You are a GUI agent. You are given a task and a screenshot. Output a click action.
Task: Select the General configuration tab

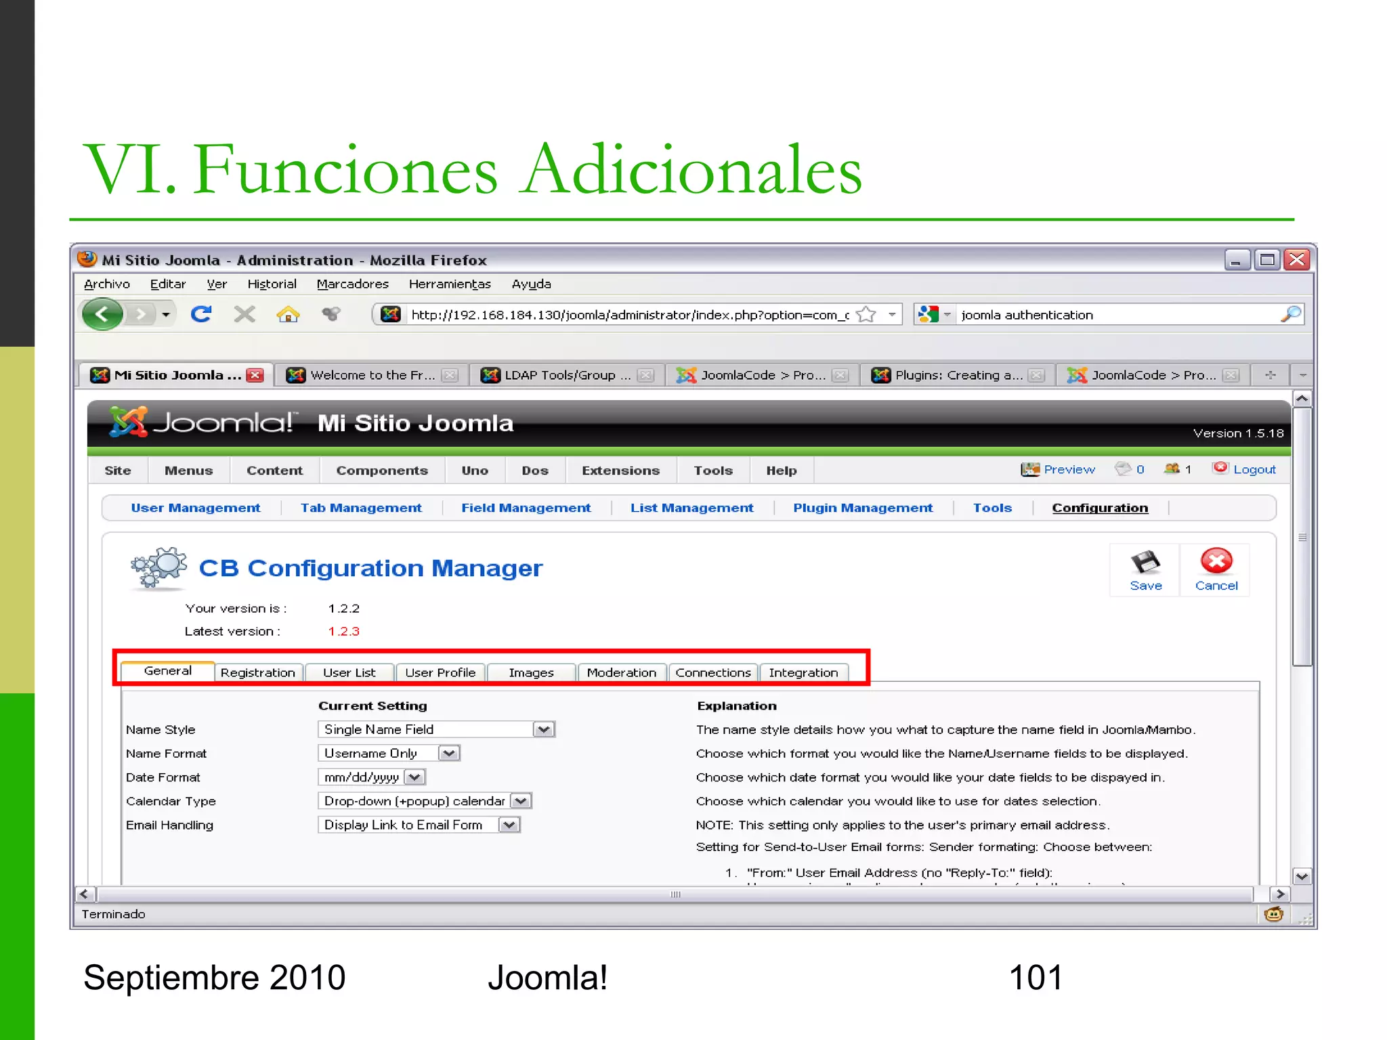(x=167, y=671)
